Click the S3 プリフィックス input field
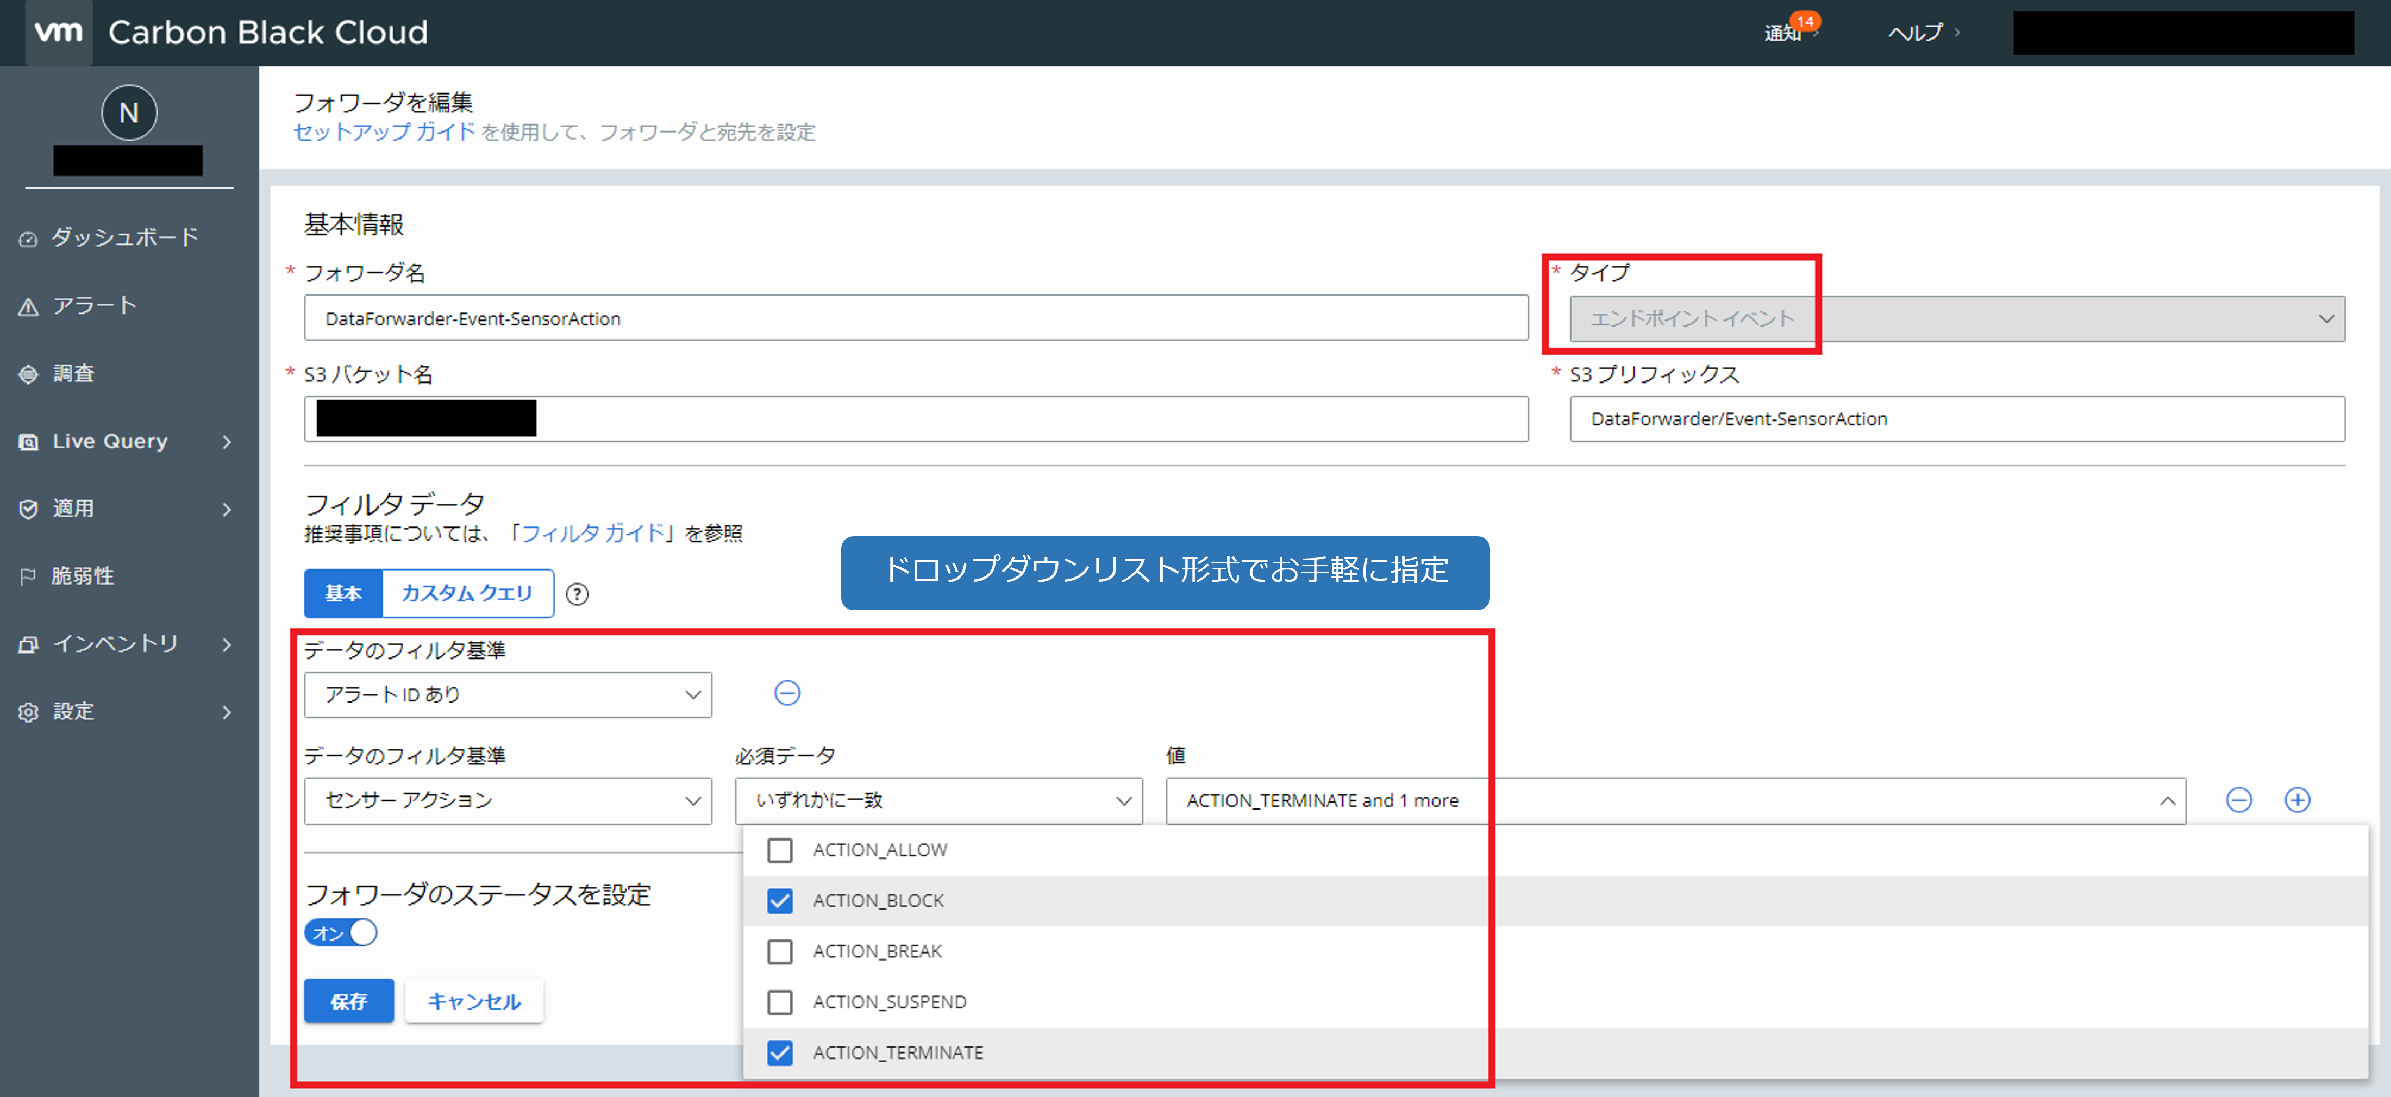The width and height of the screenshot is (2391, 1097). 1957,418
